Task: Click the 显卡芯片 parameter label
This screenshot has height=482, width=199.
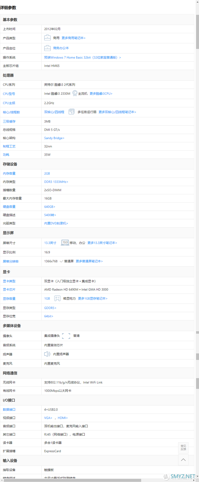Action: [9, 290]
